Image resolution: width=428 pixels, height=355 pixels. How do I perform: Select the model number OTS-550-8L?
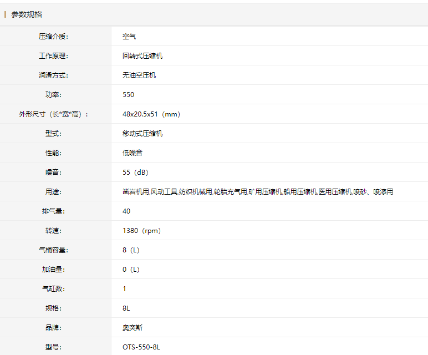coord(141,347)
